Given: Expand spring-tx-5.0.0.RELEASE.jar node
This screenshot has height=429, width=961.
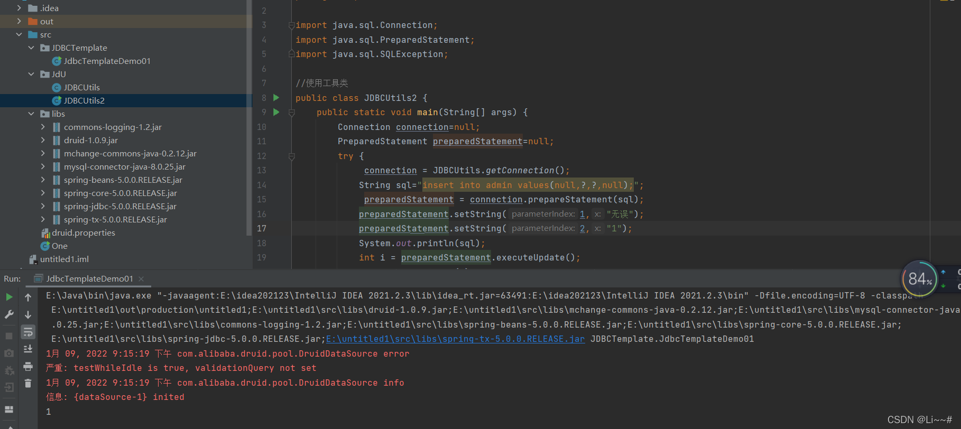Looking at the screenshot, I should tap(43, 219).
